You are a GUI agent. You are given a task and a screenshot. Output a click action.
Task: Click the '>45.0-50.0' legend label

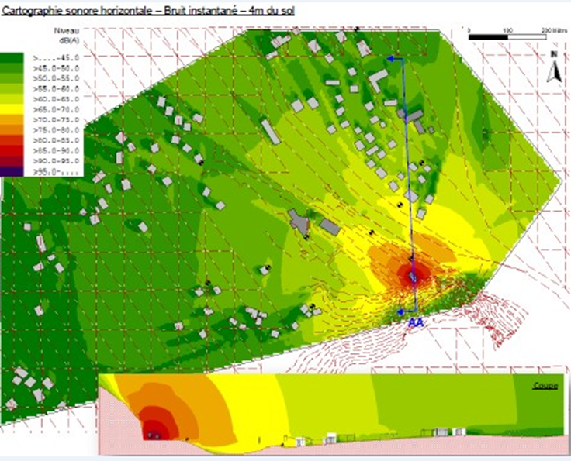click(x=56, y=68)
